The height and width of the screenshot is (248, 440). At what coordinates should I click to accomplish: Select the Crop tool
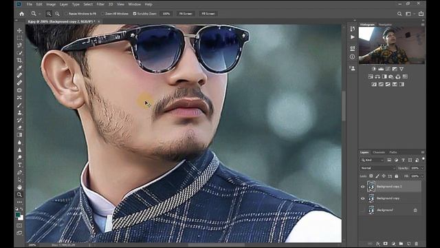[x=19, y=60]
